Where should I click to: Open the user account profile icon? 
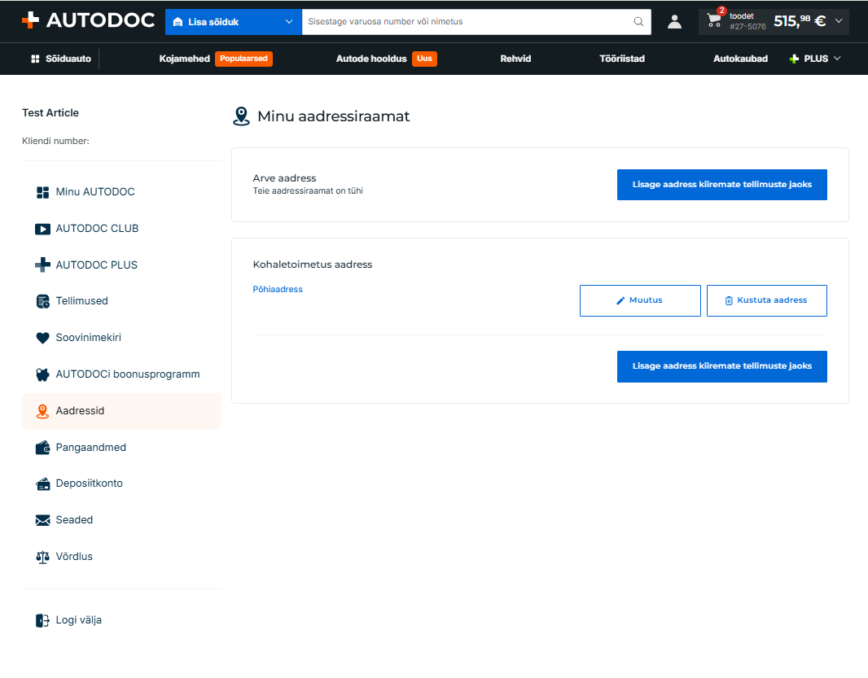tap(674, 22)
